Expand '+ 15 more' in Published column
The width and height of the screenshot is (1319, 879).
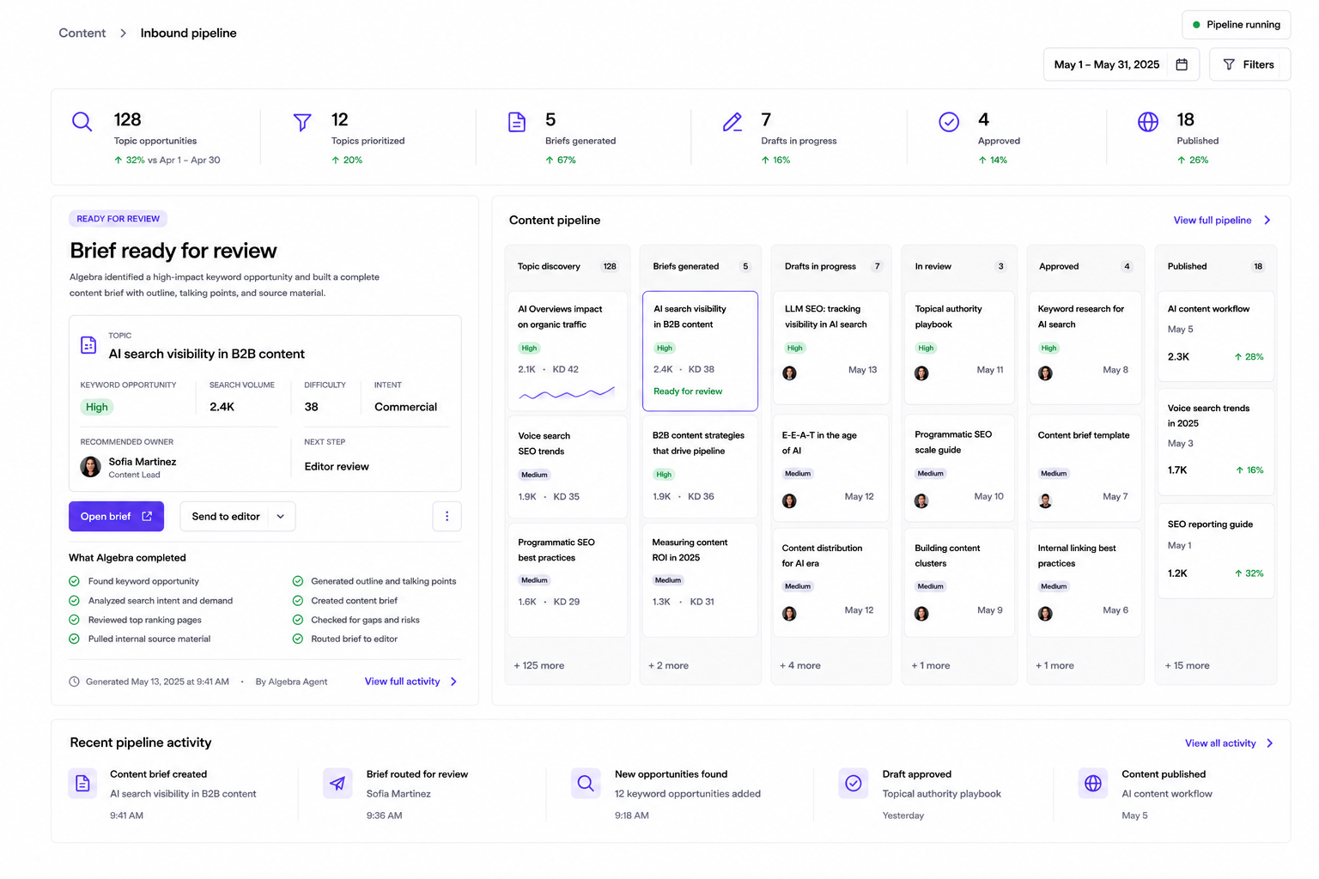click(x=1188, y=665)
